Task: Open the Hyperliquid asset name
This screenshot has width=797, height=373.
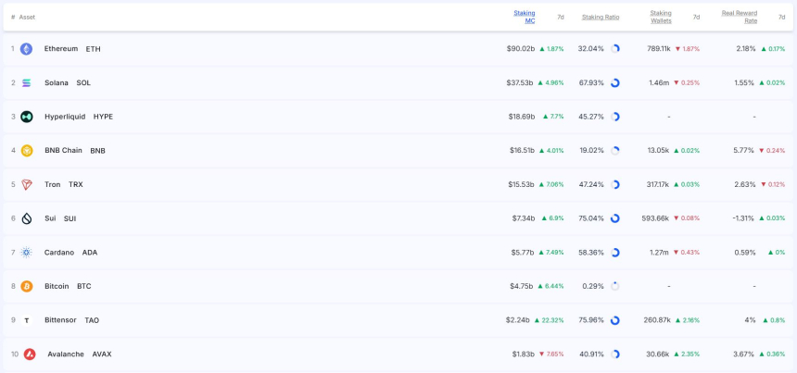Action: tap(65, 117)
